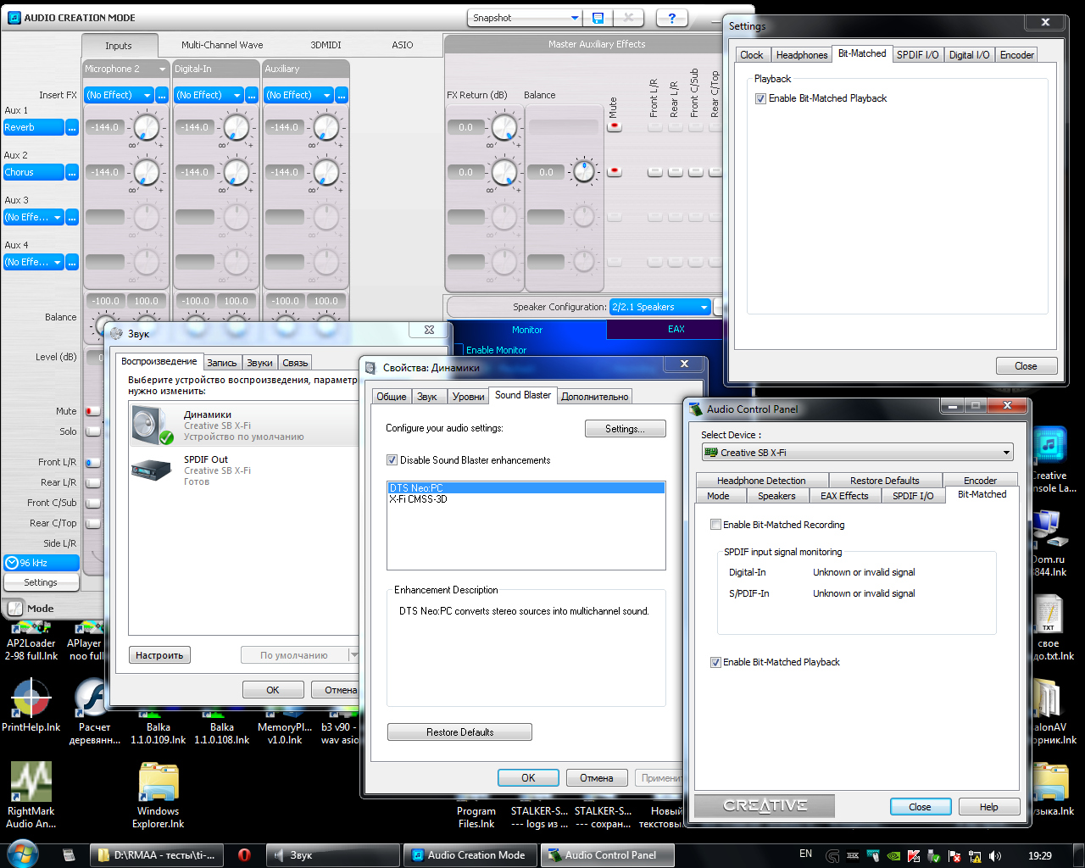The image size is (1085, 868).
Task: Click the Opera browser taskbar icon
Action: click(x=244, y=855)
